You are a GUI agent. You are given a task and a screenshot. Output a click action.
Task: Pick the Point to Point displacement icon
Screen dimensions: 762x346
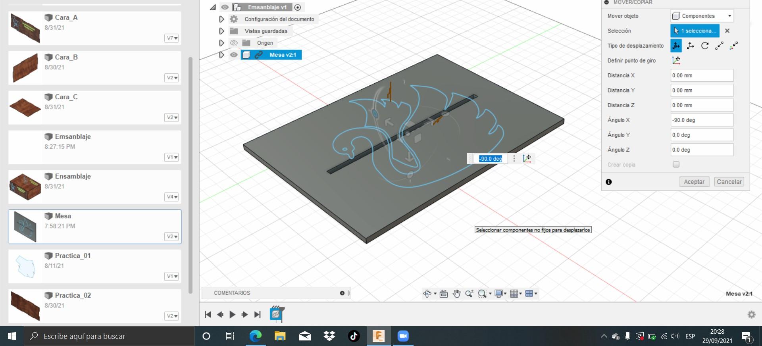pos(719,46)
